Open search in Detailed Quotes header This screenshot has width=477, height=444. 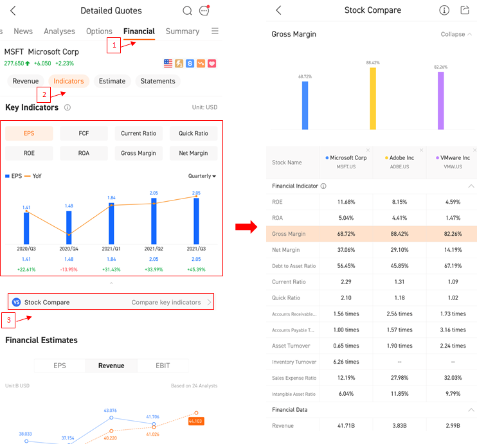point(187,11)
